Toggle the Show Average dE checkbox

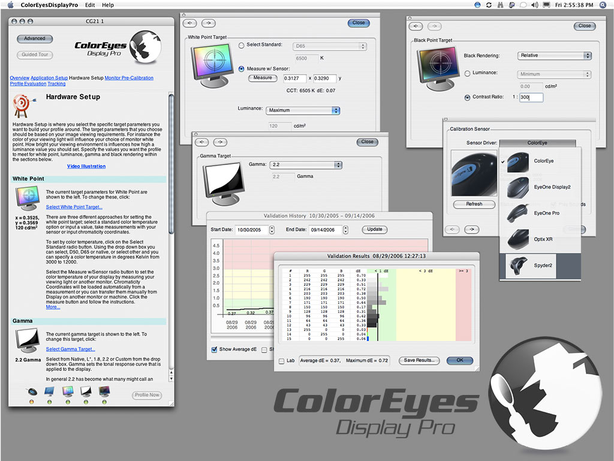coord(214,350)
